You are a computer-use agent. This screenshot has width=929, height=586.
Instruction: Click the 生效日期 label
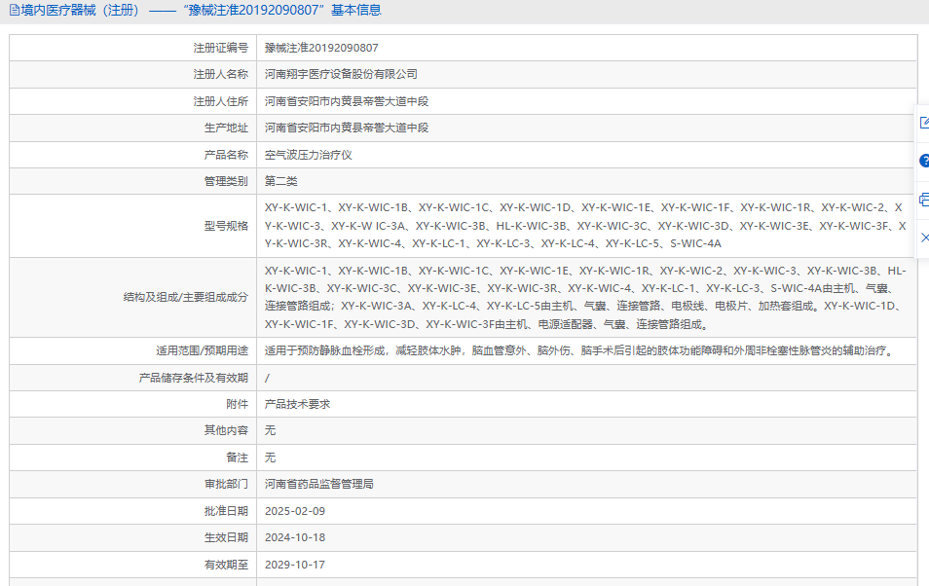tap(226, 537)
